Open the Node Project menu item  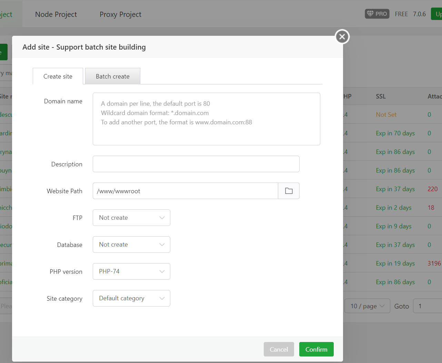[56, 14]
